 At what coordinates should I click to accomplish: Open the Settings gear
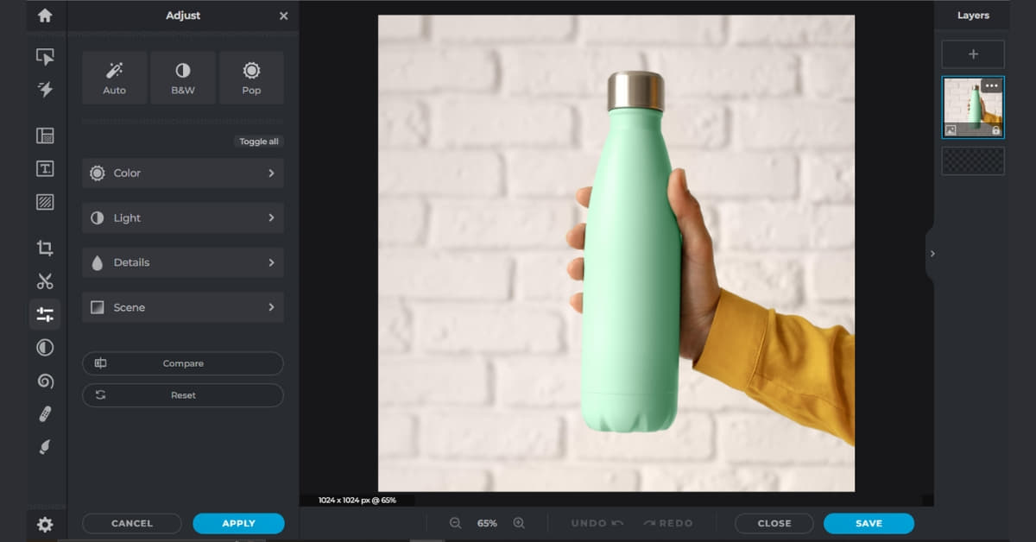45,524
